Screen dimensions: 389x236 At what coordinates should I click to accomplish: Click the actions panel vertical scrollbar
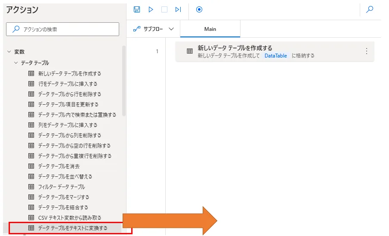click(x=124, y=82)
